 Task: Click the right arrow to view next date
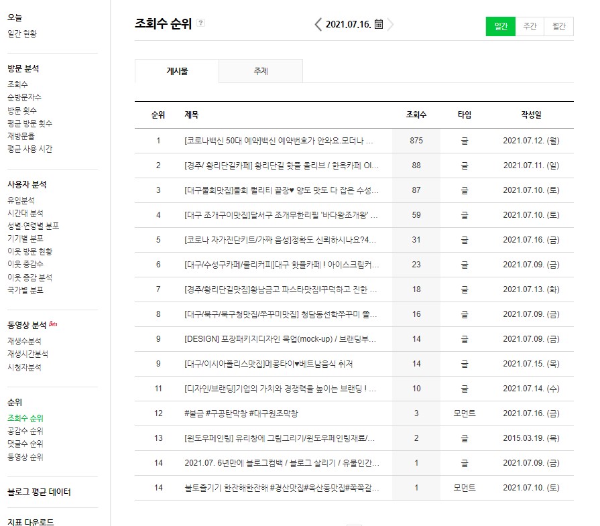click(392, 24)
